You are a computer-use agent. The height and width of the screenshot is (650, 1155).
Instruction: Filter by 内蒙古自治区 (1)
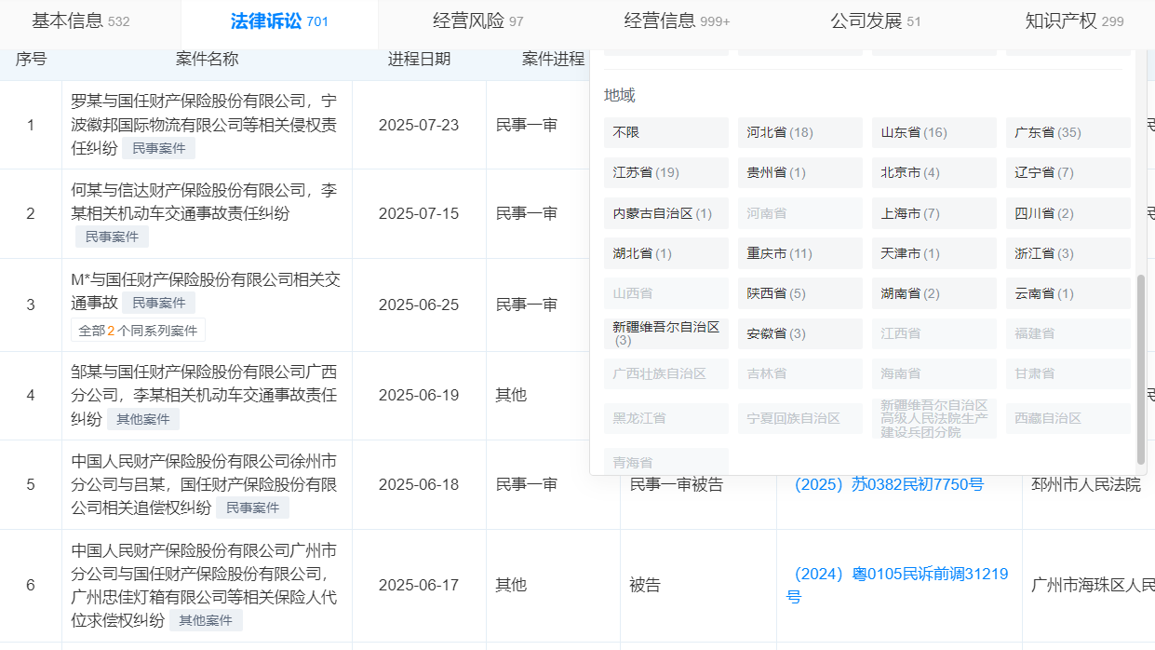666,213
